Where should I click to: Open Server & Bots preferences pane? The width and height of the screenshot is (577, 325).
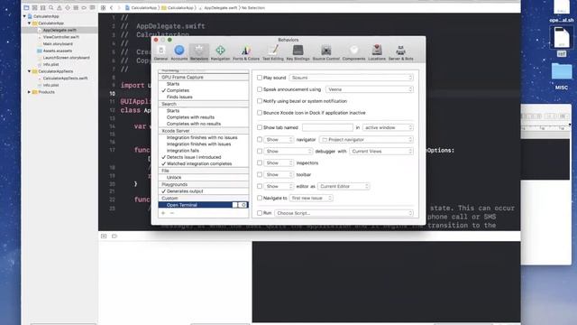[400, 52]
